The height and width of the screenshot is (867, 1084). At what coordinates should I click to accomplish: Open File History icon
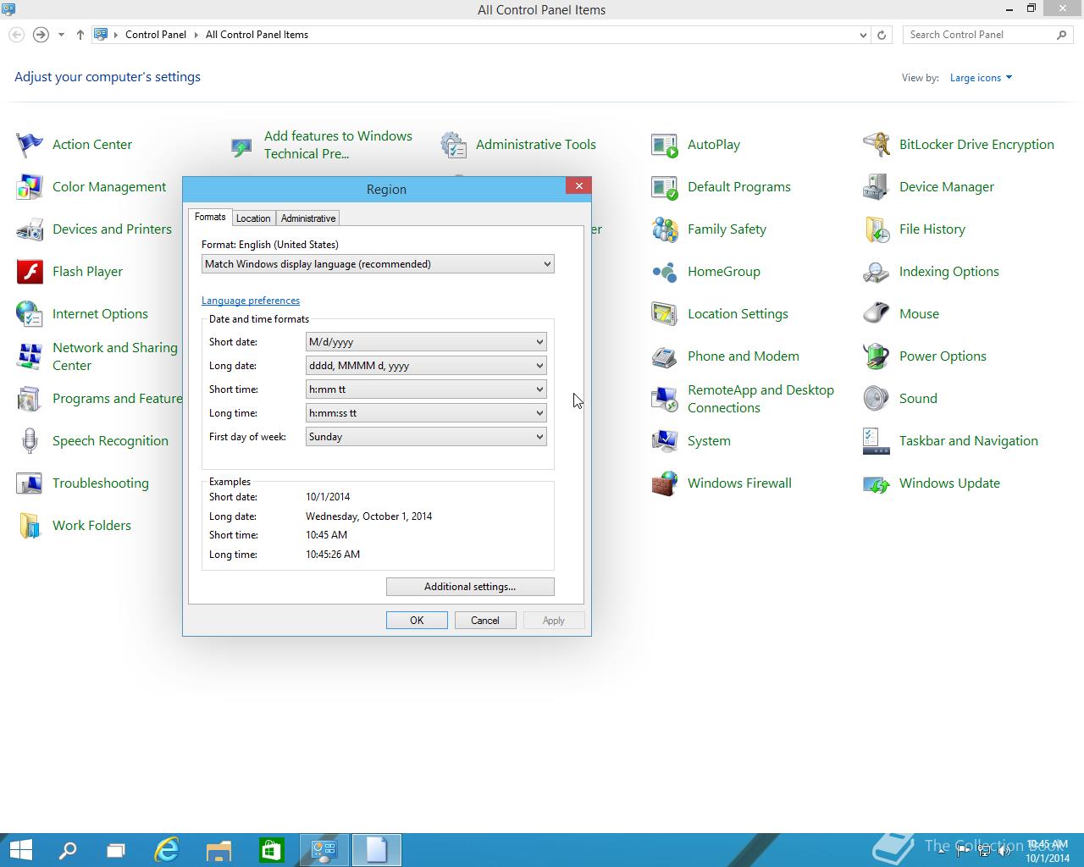(x=877, y=229)
